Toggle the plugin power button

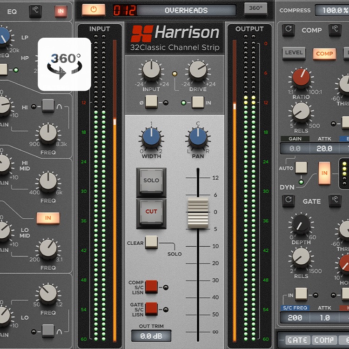click(94, 10)
